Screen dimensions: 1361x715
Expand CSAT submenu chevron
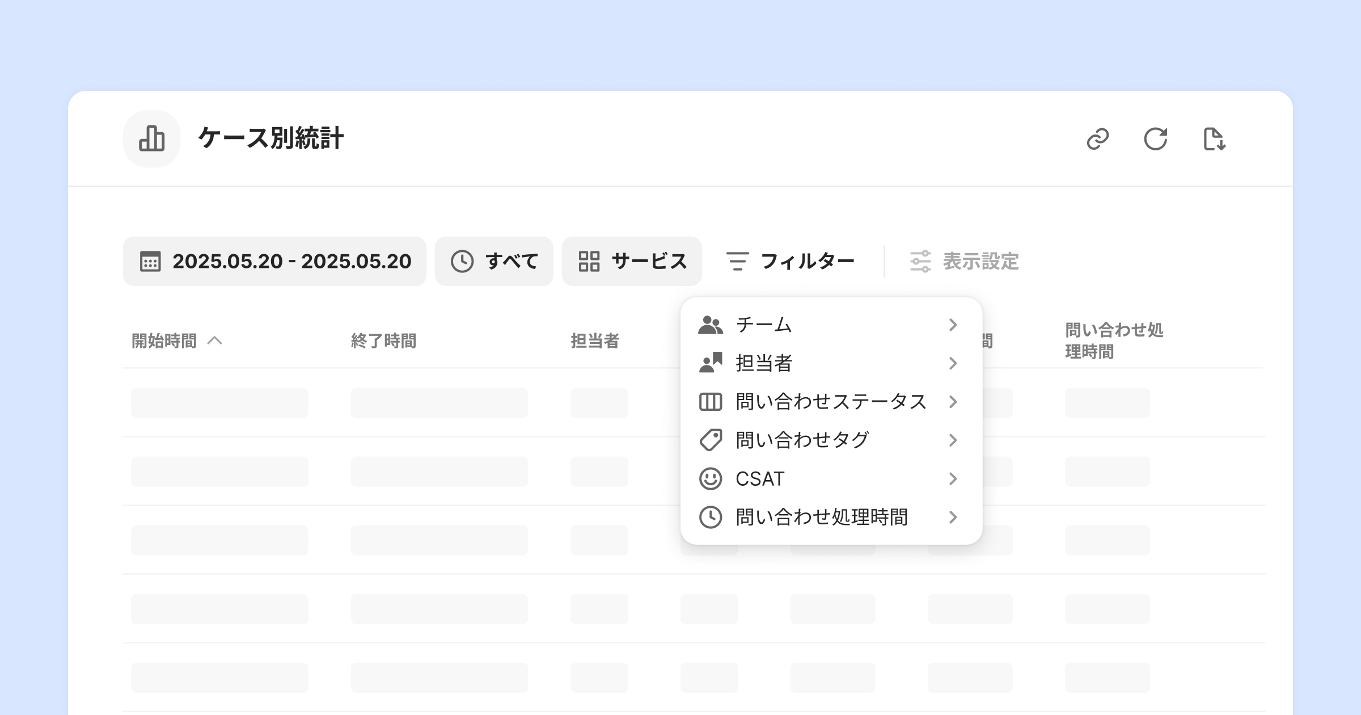coord(953,479)
